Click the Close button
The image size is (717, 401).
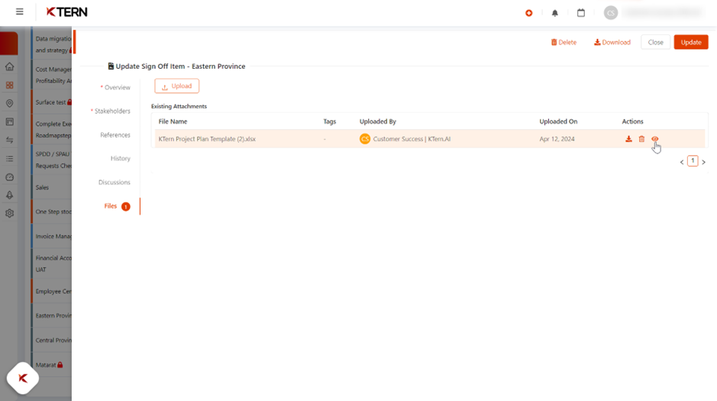click(x=655, y=43)
